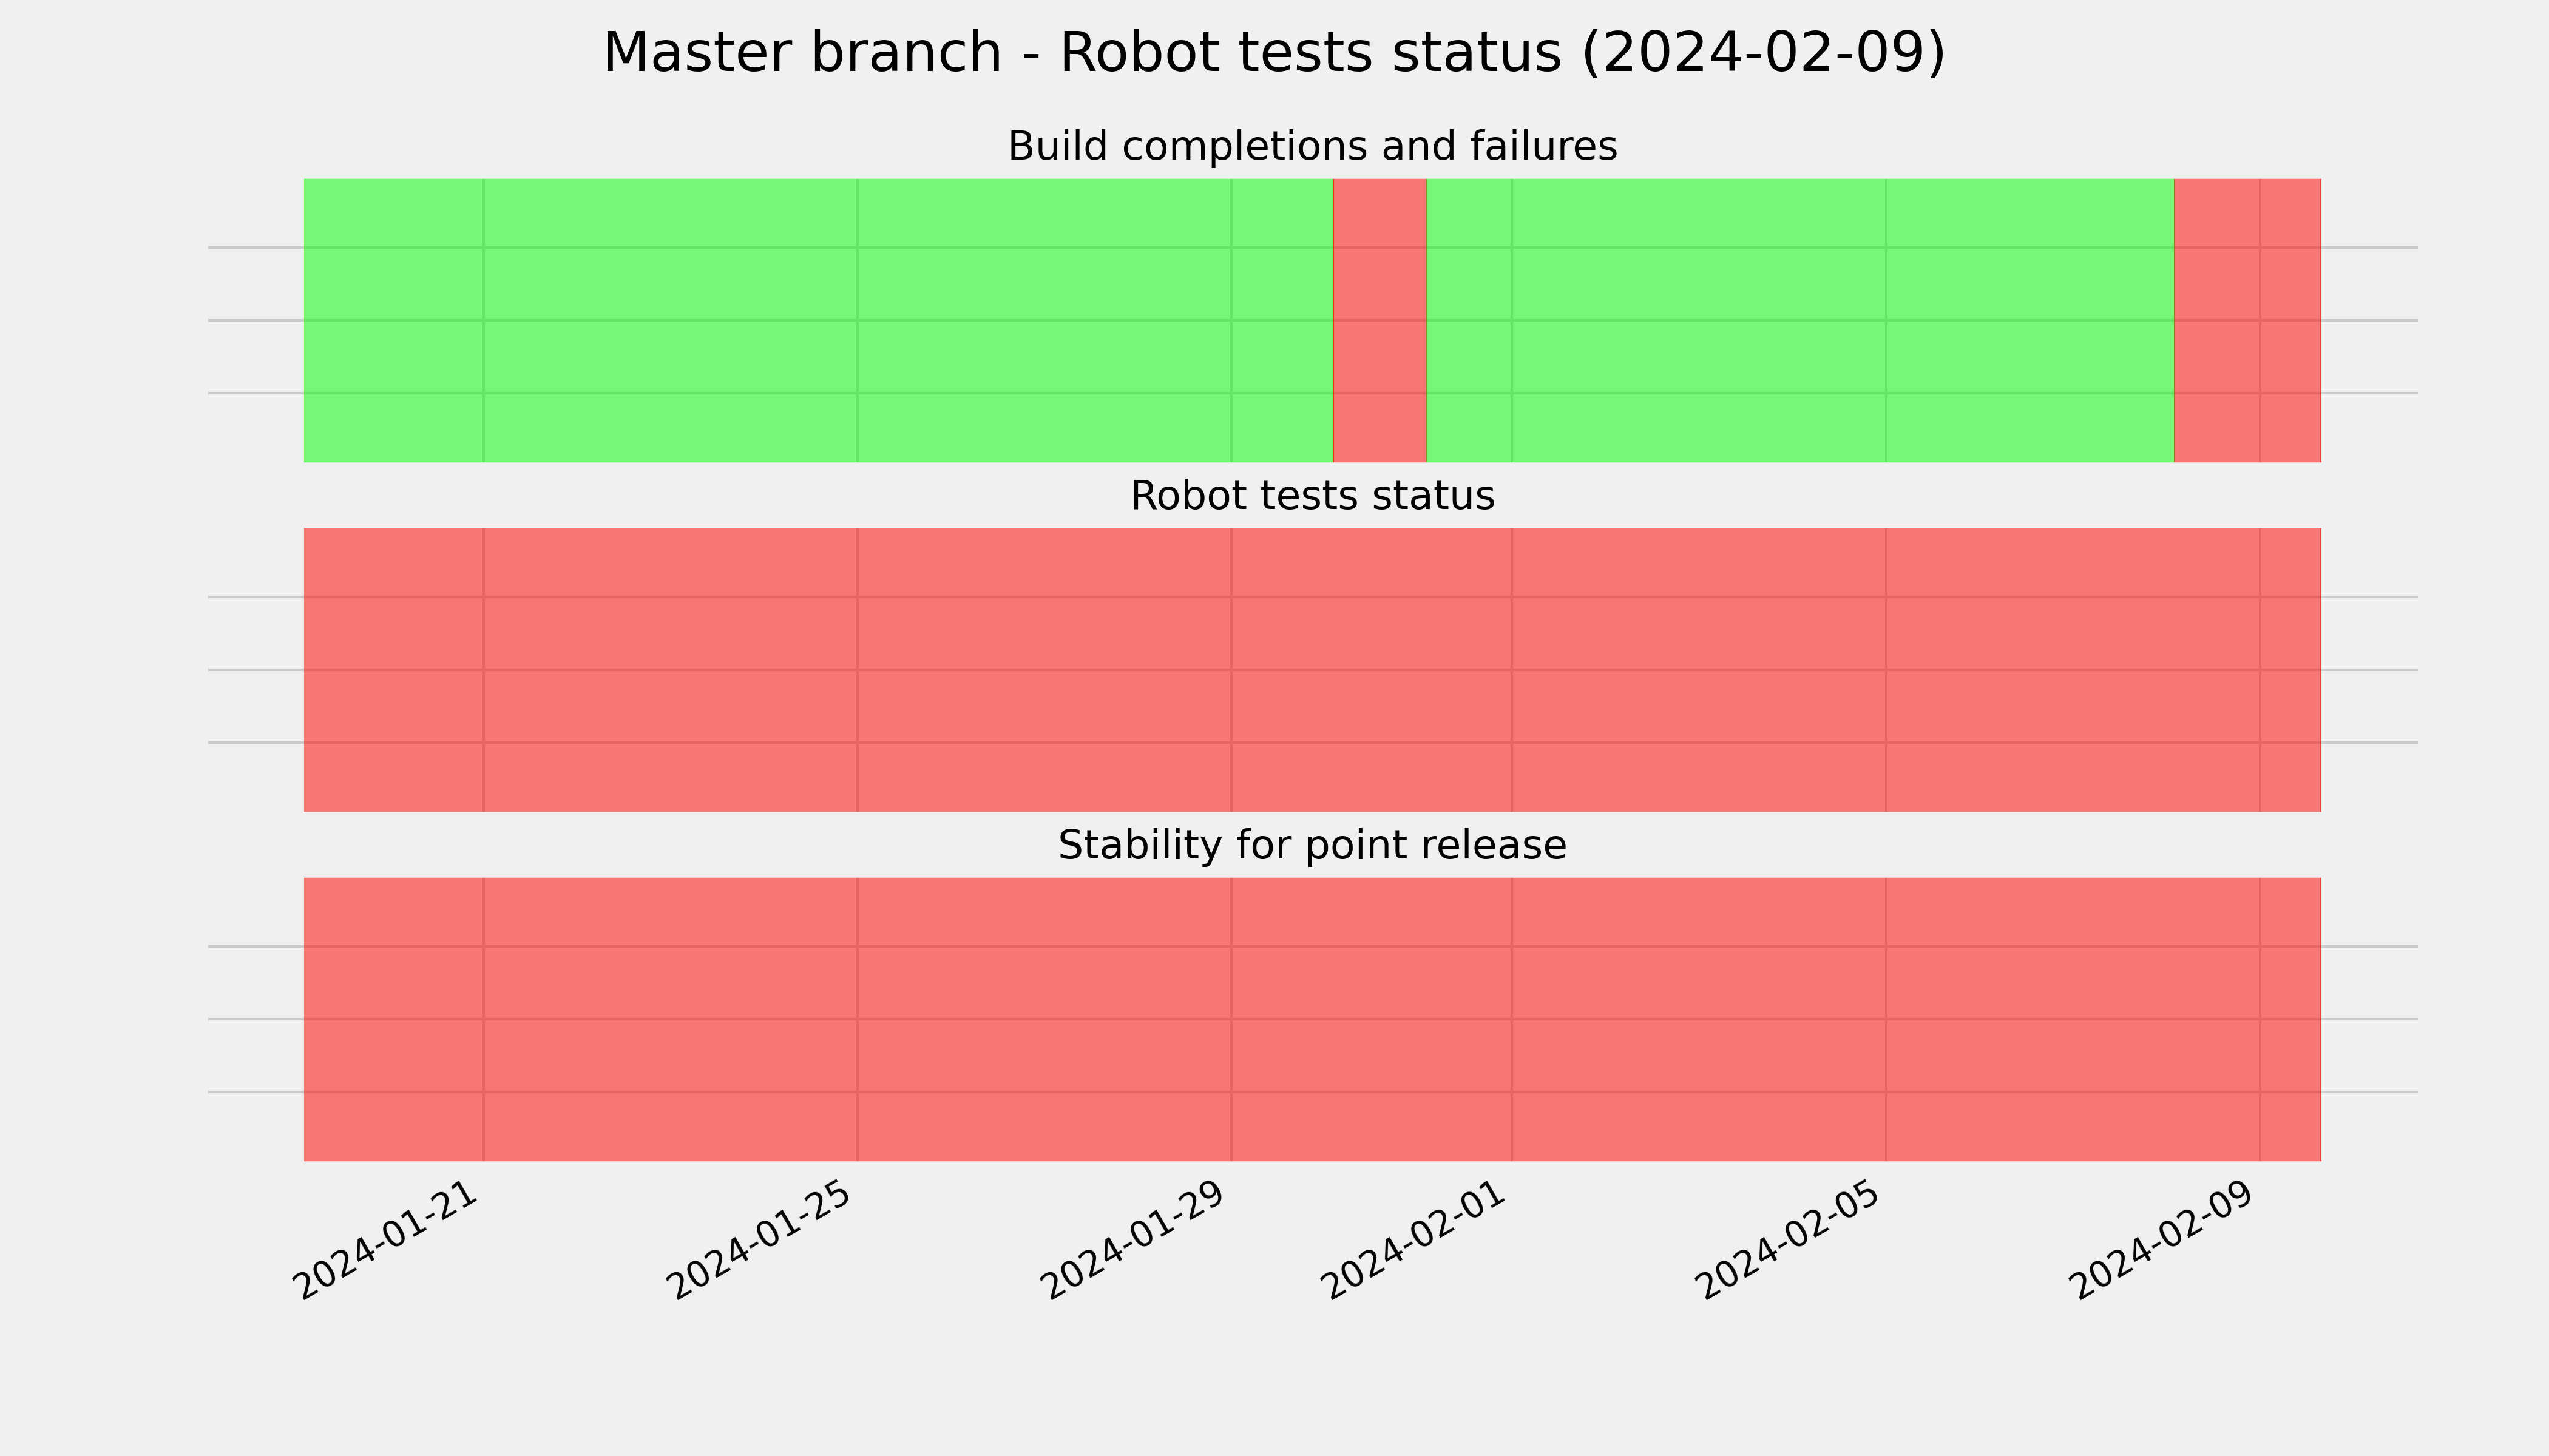Click the 'Build completions and failures' subplot title
This screenshot has height=1456, width=2549.
1312,147
